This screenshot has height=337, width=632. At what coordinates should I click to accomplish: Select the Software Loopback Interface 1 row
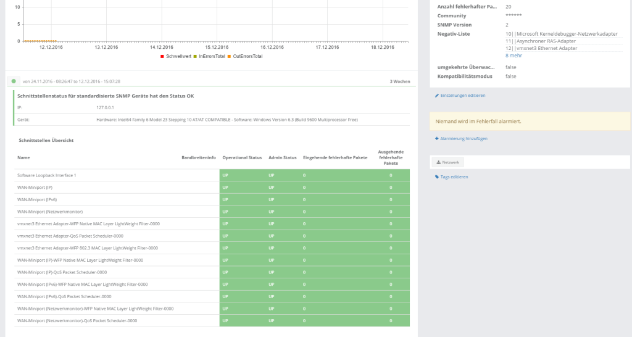47,175
